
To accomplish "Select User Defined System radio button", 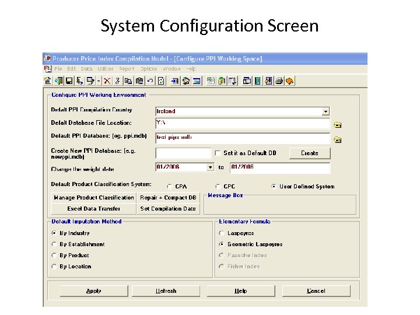I will [274, 187].
